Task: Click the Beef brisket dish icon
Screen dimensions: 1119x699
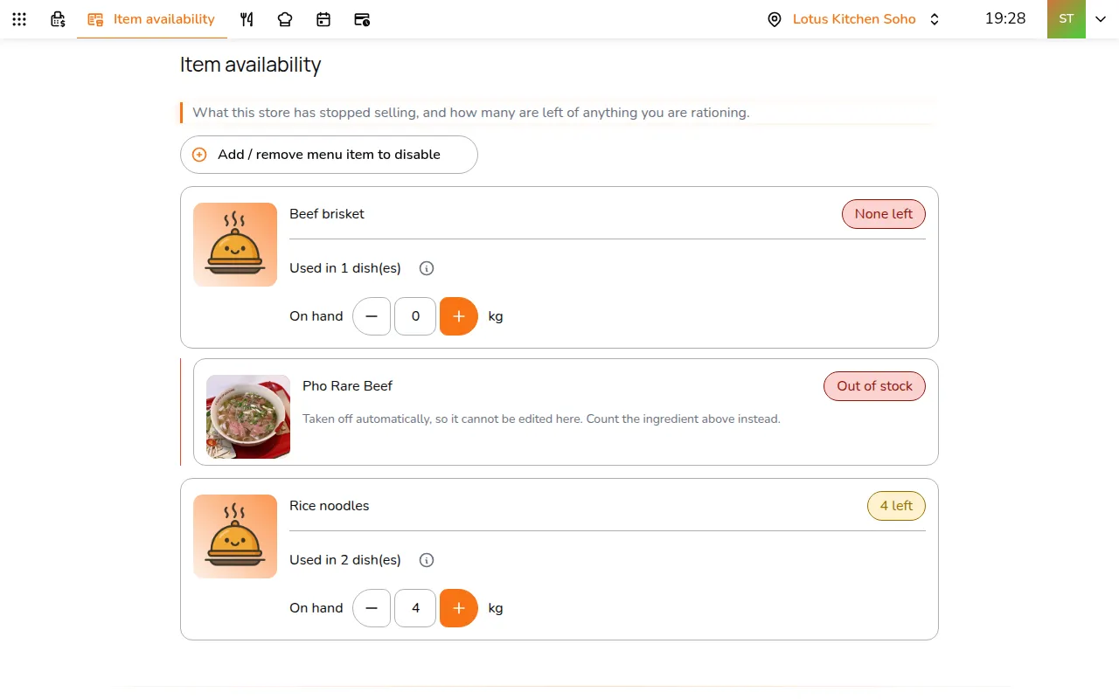Action: [x=235, y=245]
